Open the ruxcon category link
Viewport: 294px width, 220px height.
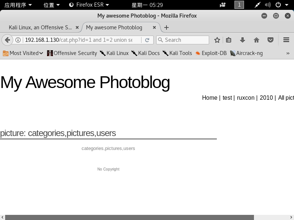(245, 98)
